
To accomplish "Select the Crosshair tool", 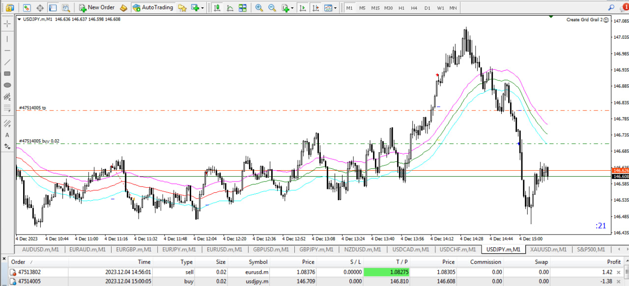I will [7, 24].
